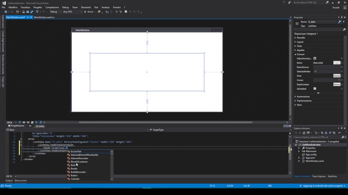Click Nuovo button for View
Screen dimensions: 348x195
(x=337, y=76)
